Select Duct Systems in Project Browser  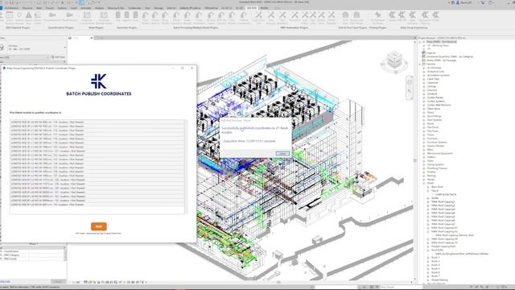click(435, 120)
